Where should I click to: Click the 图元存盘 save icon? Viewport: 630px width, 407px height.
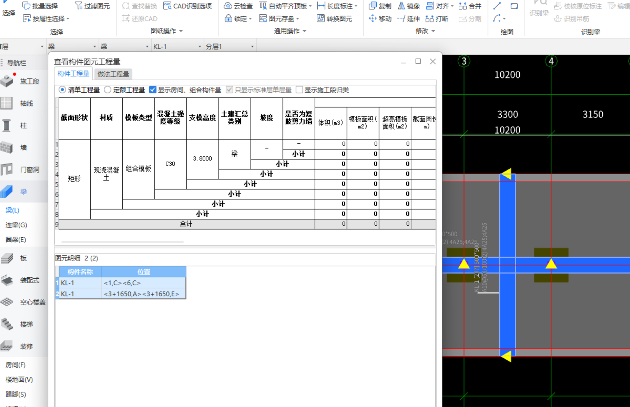(263, 19)
